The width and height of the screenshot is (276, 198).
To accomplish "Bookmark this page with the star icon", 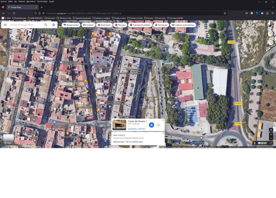I will pyautogui.click(x=225, y=13).
